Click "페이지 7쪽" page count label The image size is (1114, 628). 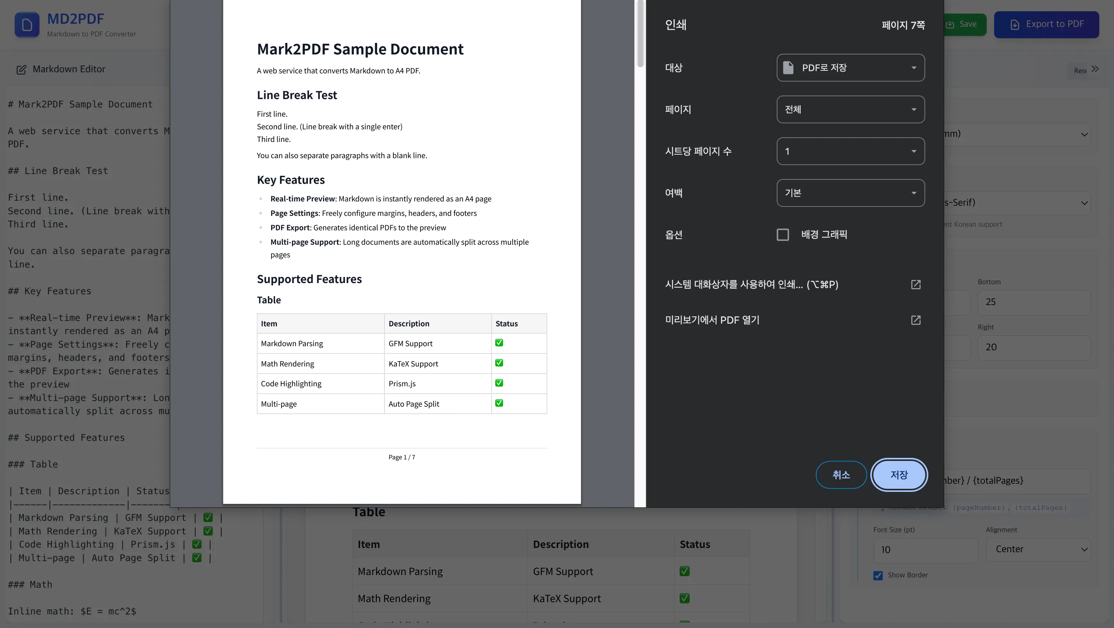point(904,25)
